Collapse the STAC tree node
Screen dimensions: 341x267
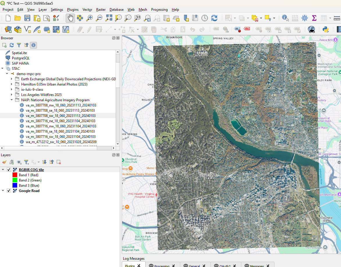point(3,69)
